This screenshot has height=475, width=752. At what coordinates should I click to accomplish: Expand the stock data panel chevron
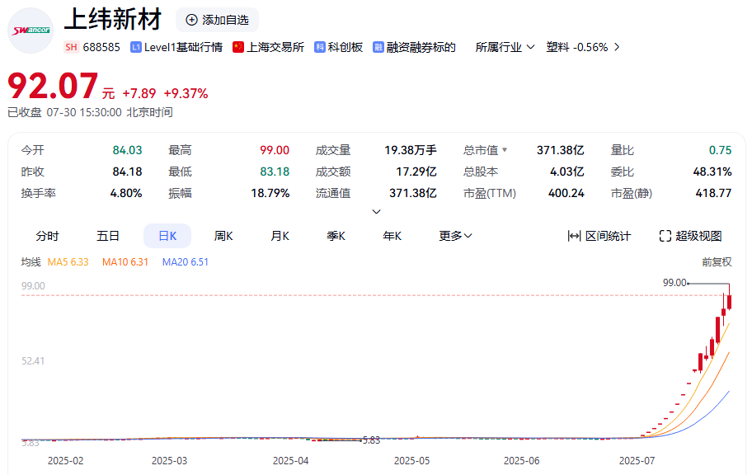377,212
